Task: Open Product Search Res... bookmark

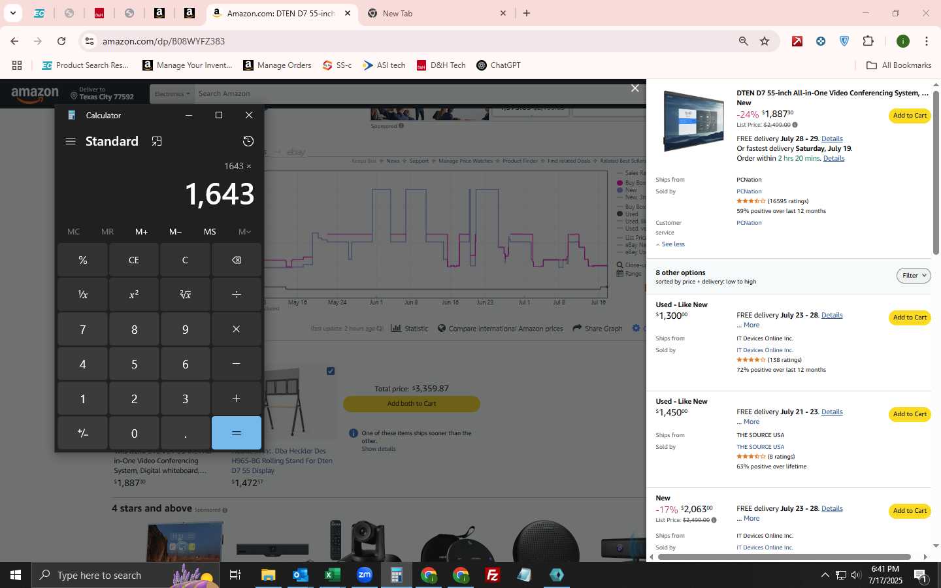Action: (x=85, y=65)
